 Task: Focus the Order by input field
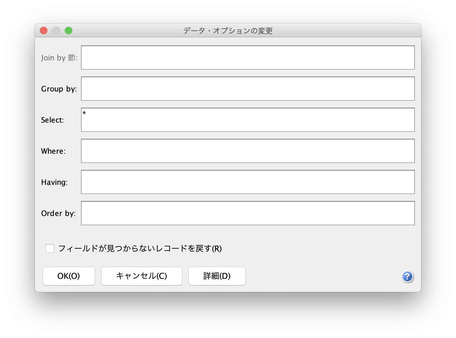click(x=248, y=213)
